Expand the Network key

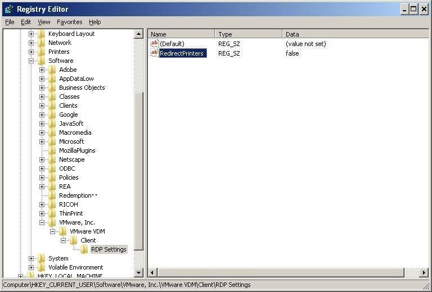pos(31,43)
